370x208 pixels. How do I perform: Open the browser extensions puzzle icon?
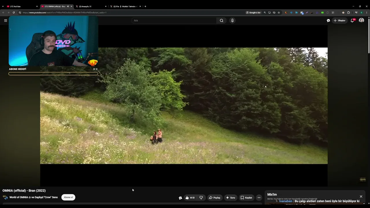(x=348, y=12)
